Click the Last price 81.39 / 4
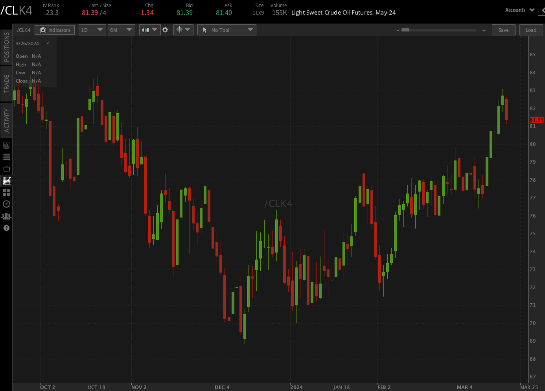This screenshot has width=545, height=391. pyautogui.click(x=94, y=13)
